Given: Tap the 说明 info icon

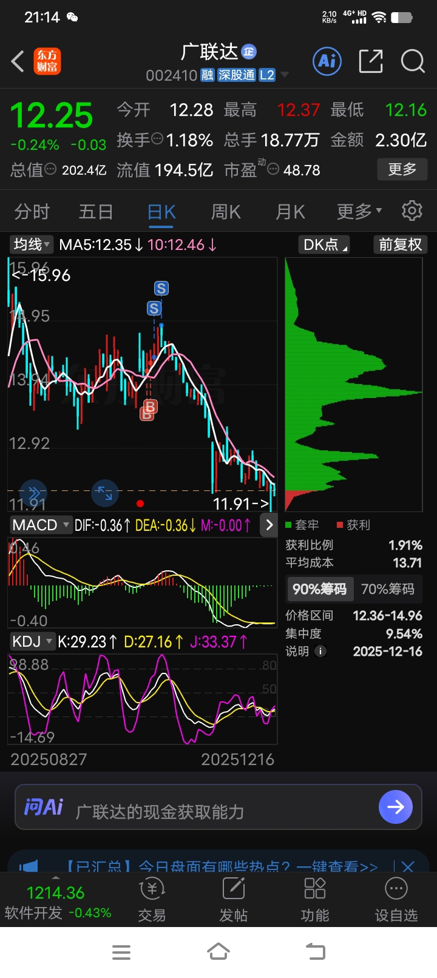Looking at the screenshot, I should (x=320, y=651).
